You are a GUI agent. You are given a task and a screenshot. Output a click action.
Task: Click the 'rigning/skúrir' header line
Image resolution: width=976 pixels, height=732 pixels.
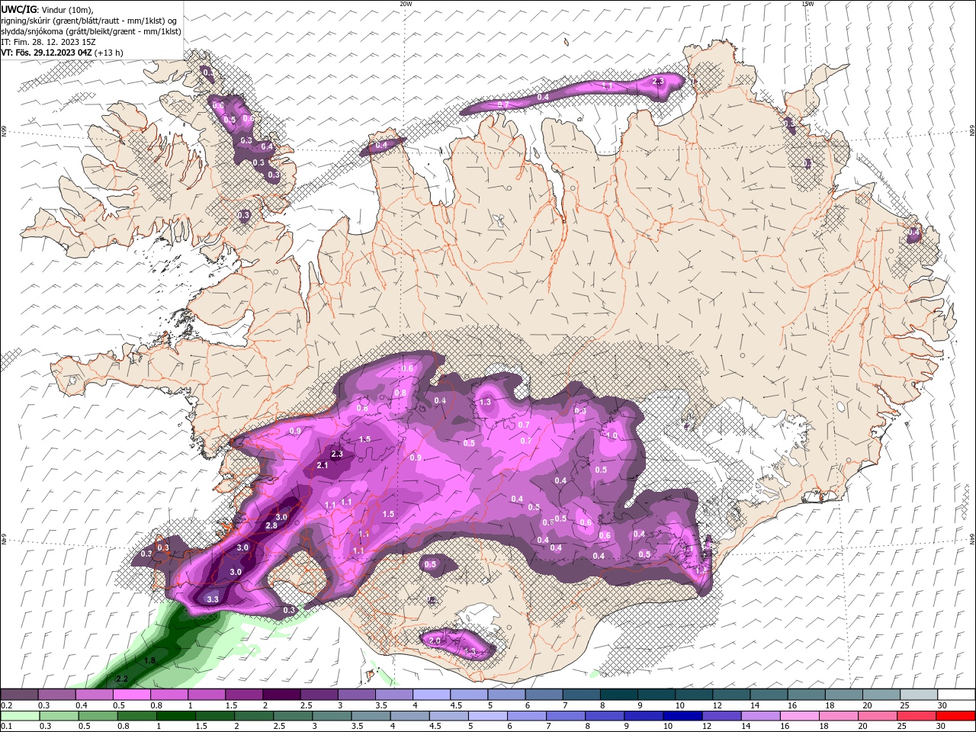pyautogui.click(x=89, y=20)
